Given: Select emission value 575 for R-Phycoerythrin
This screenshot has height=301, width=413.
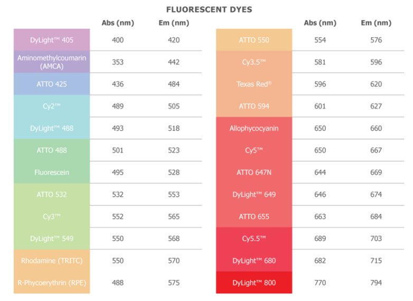Looking at the screenshot, I should pyautogui.click(x=174, y=282).
